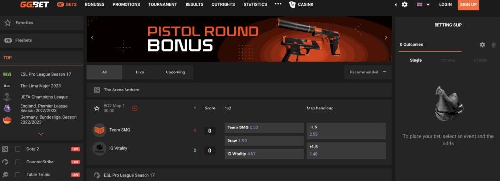The height and width of the screenshot is (181, 500).
Task: Watch live stream play icon for match
Action: (x=135, y=109)
